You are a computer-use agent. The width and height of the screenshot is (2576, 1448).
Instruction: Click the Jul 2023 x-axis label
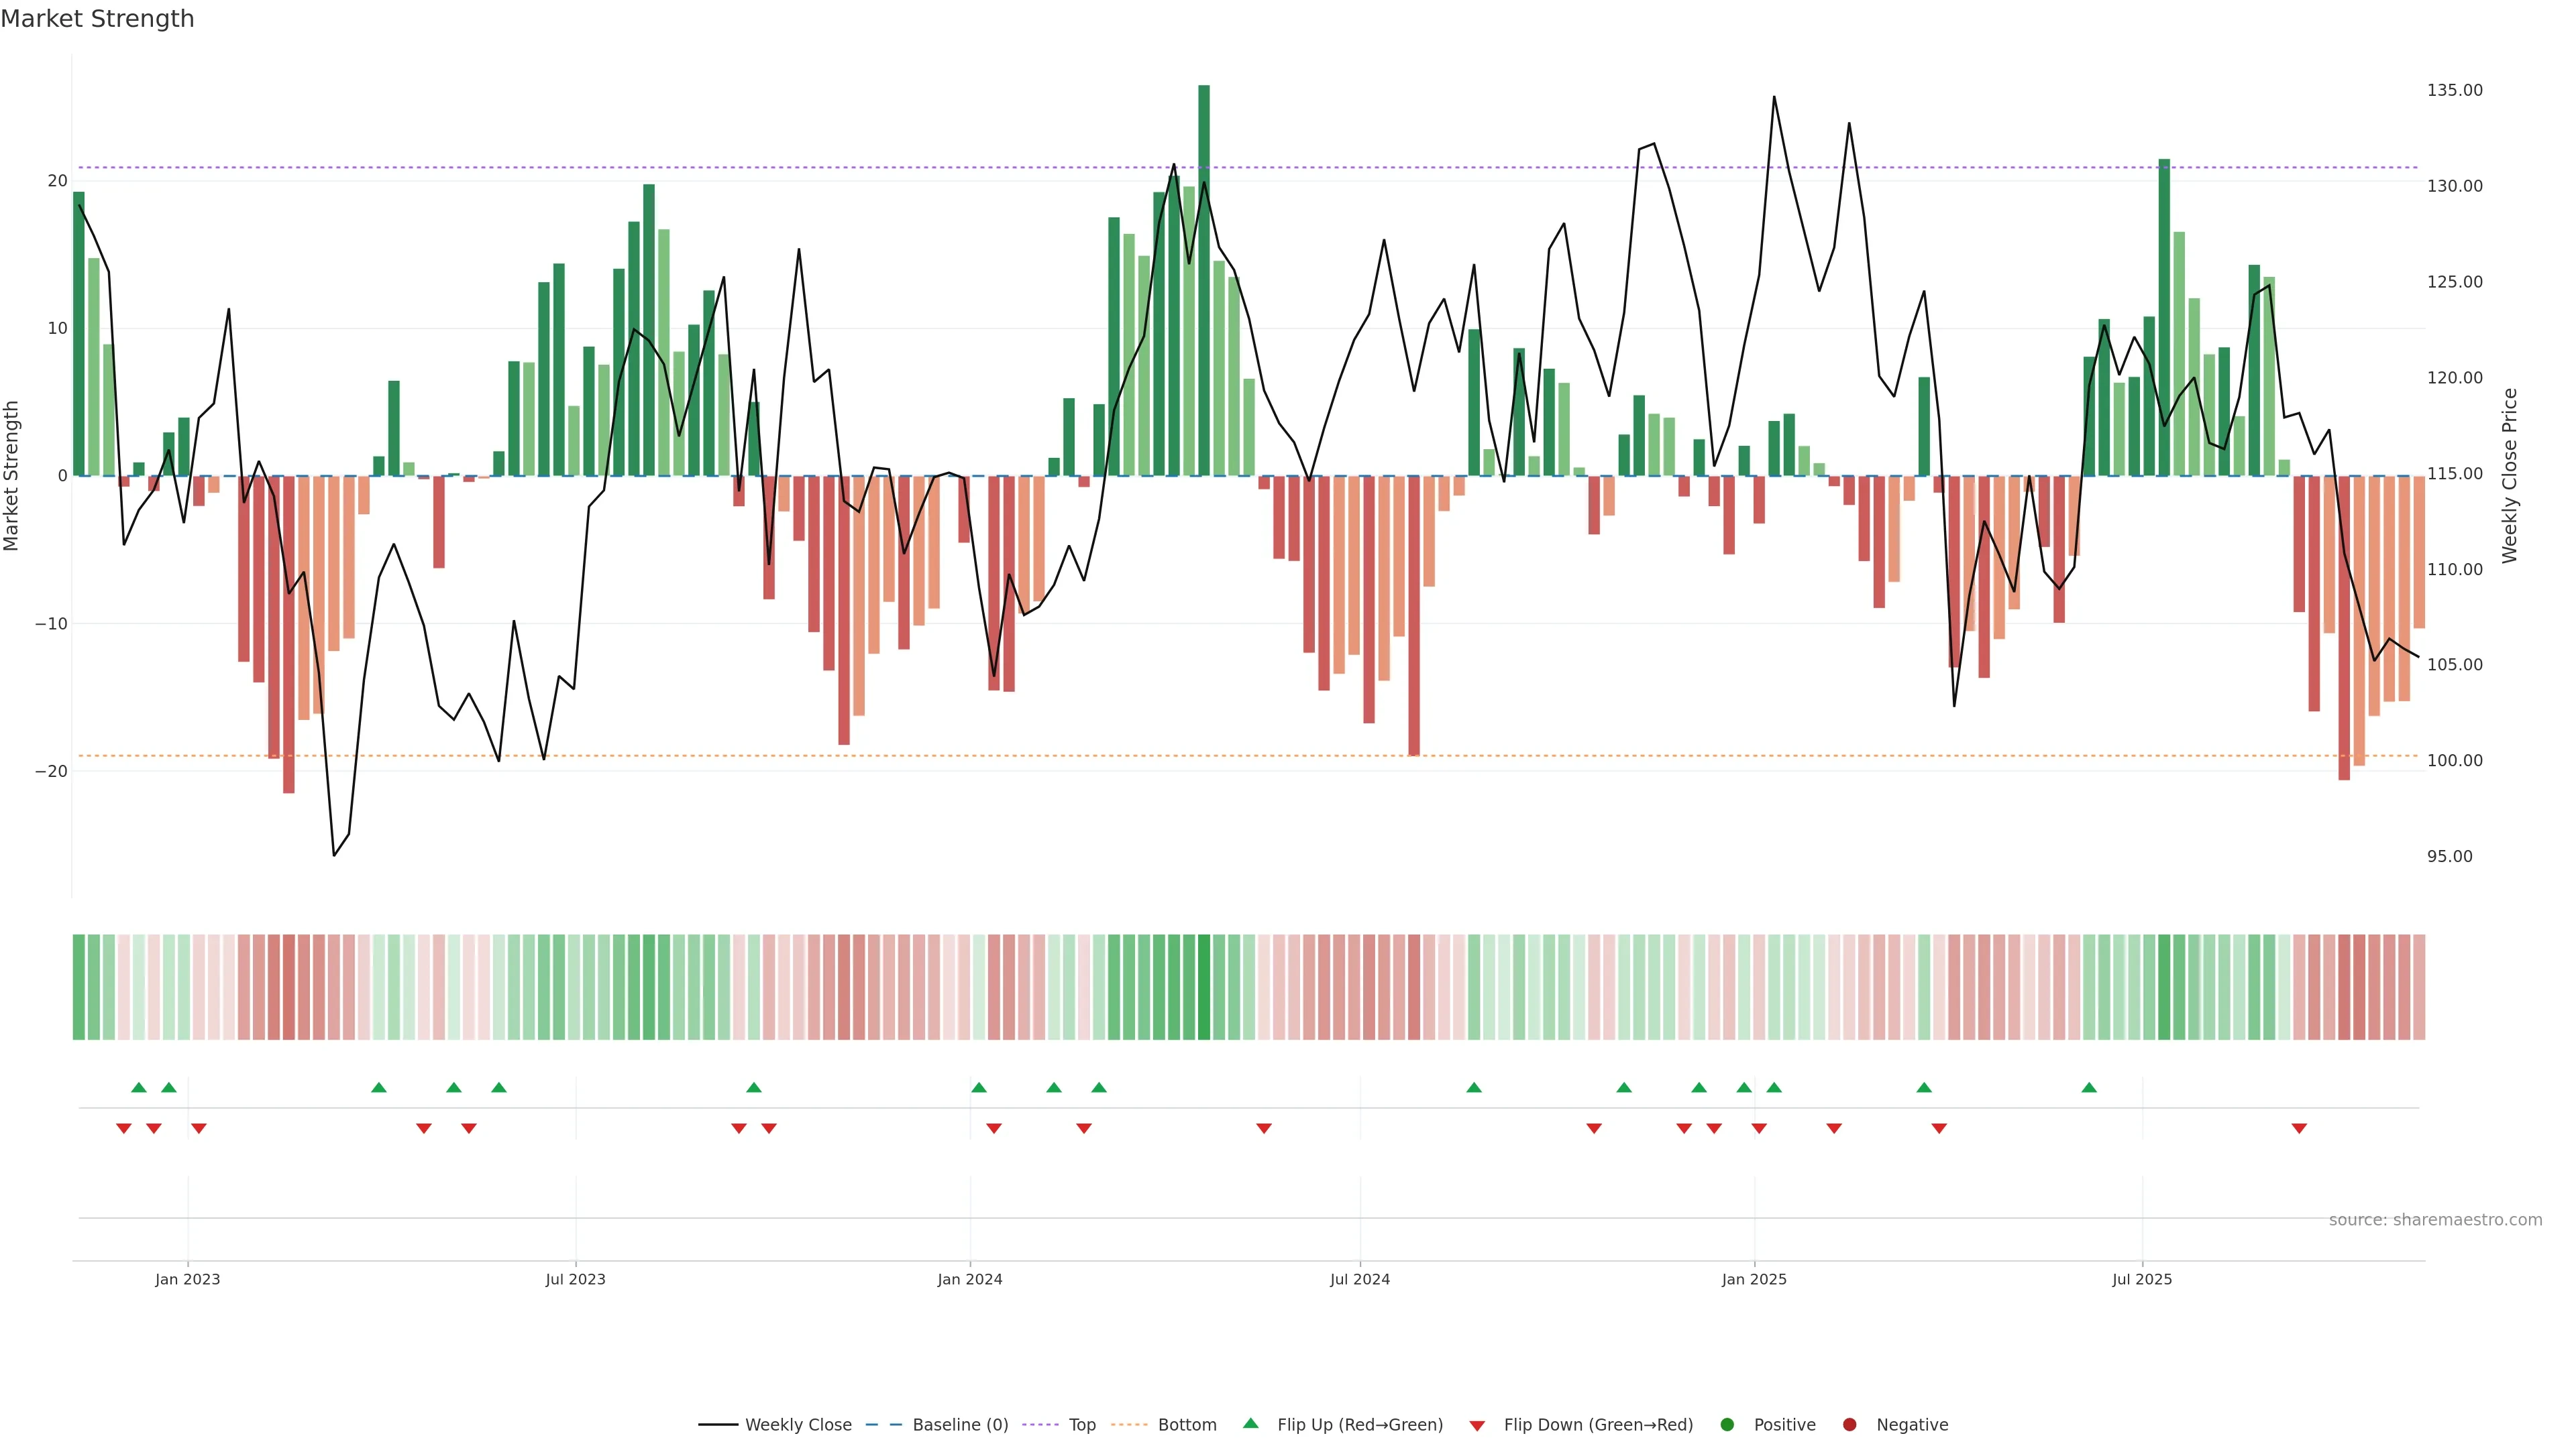(x=575, y=1279)
